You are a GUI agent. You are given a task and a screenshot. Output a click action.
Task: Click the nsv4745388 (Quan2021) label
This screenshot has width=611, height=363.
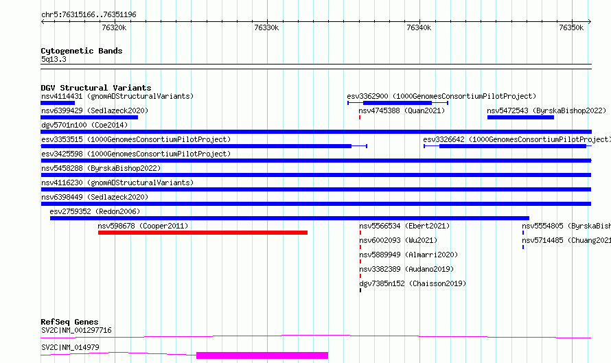(x=402, y=110)
